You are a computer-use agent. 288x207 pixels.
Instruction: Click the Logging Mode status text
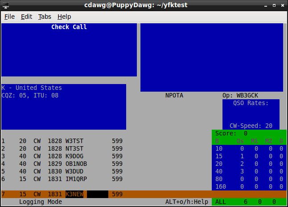41,202
